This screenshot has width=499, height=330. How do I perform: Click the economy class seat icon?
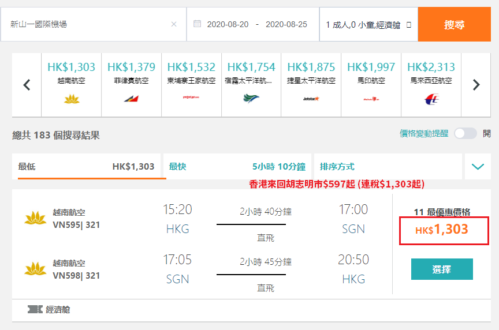pyautogui.click(x=35, y=309)
